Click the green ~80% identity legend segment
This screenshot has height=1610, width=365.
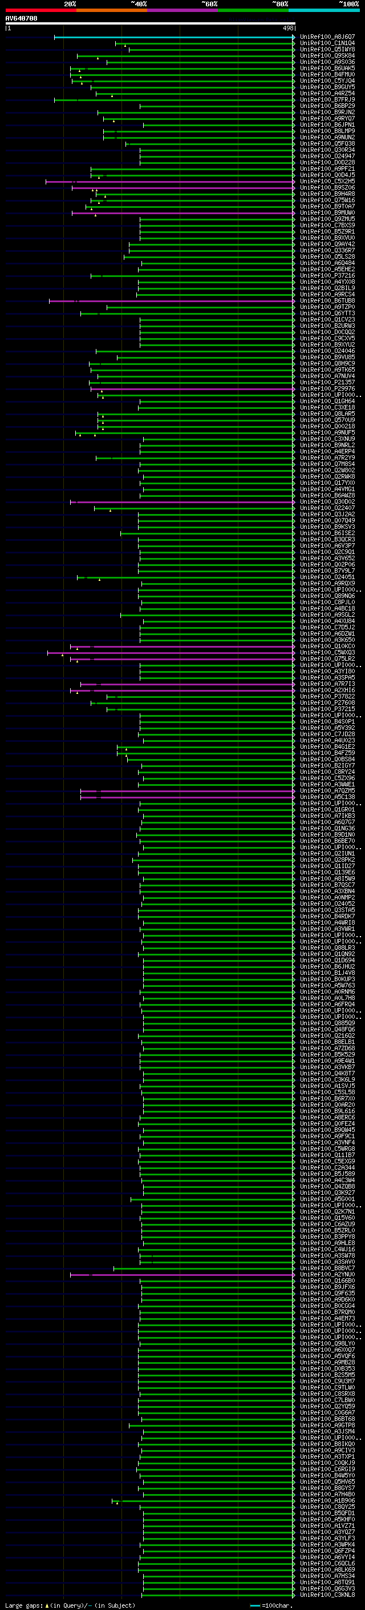coord(253,10)
